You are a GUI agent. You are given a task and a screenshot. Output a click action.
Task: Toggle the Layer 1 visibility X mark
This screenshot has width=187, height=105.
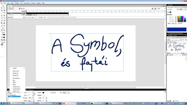(x=22, y=15)
